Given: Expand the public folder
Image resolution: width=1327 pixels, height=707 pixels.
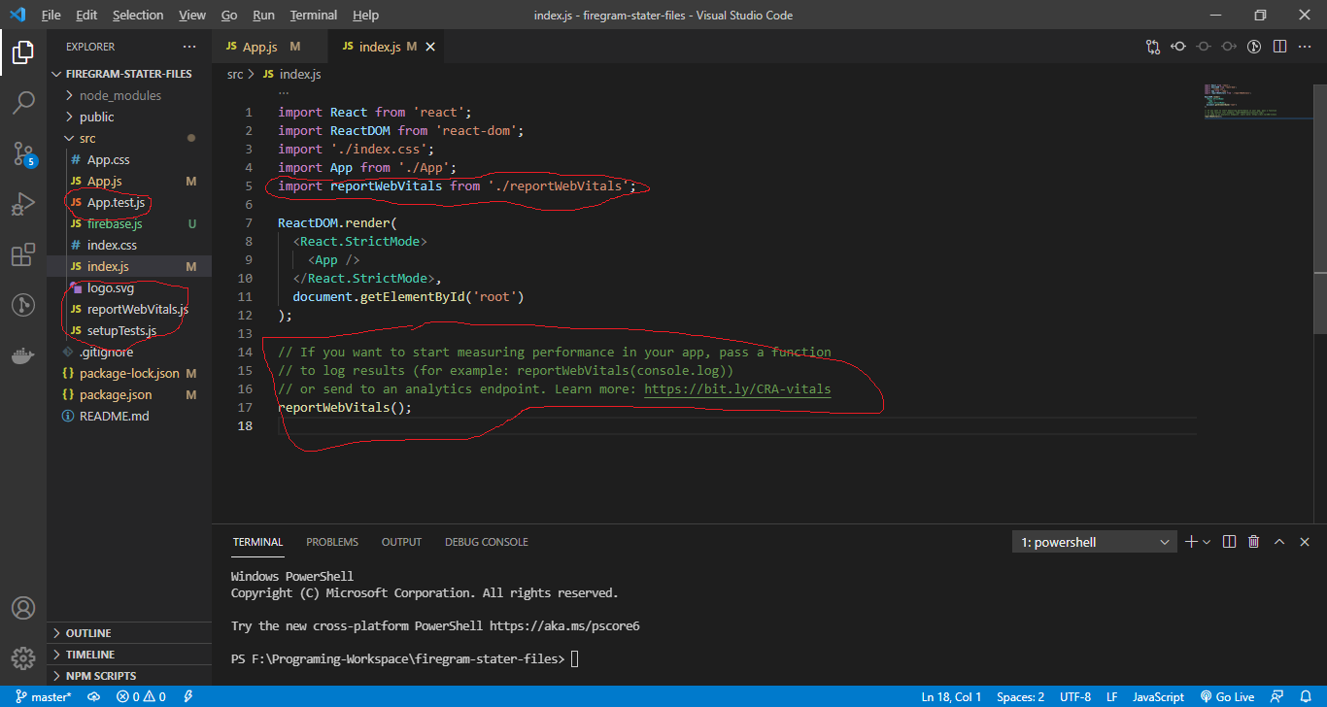Looking at the screenshot, I should click(97, 117).
